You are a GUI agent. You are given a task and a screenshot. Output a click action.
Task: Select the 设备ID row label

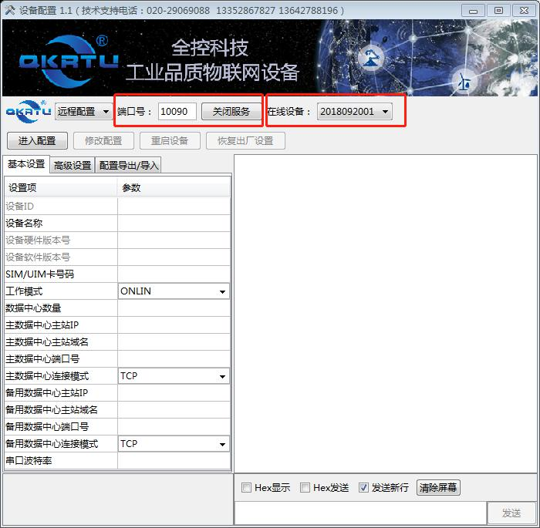(x=19, y=207)
